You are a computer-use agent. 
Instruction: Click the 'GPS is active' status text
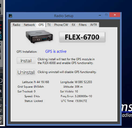pos(56,51)
